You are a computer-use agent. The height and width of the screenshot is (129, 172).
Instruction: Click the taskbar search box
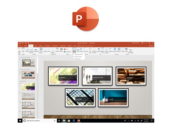[x=40, y=121]
